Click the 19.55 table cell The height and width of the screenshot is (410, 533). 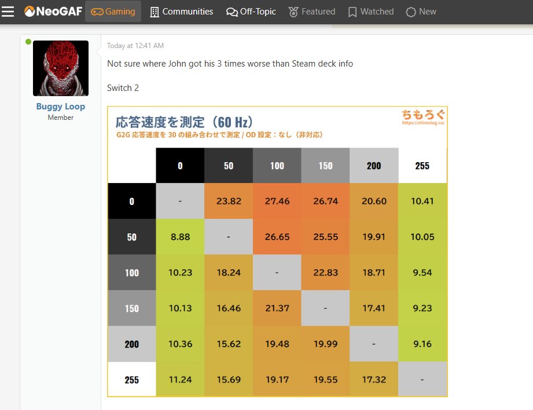pos(326,379)
